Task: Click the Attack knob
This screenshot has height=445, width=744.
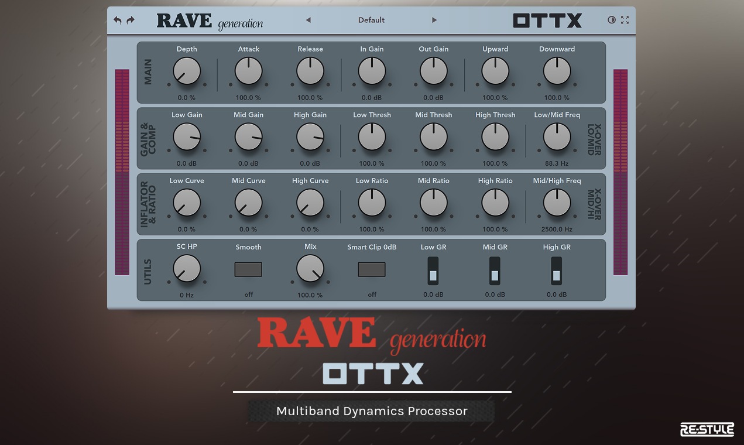Action: coord(248,71)
